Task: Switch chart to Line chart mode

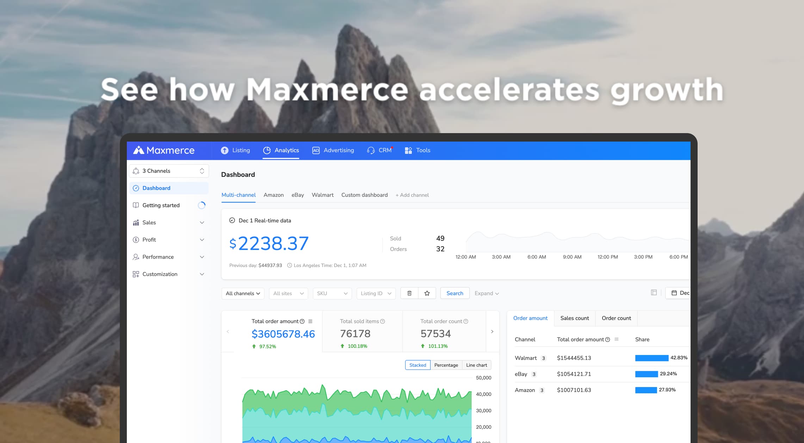Action: point(476,365)
